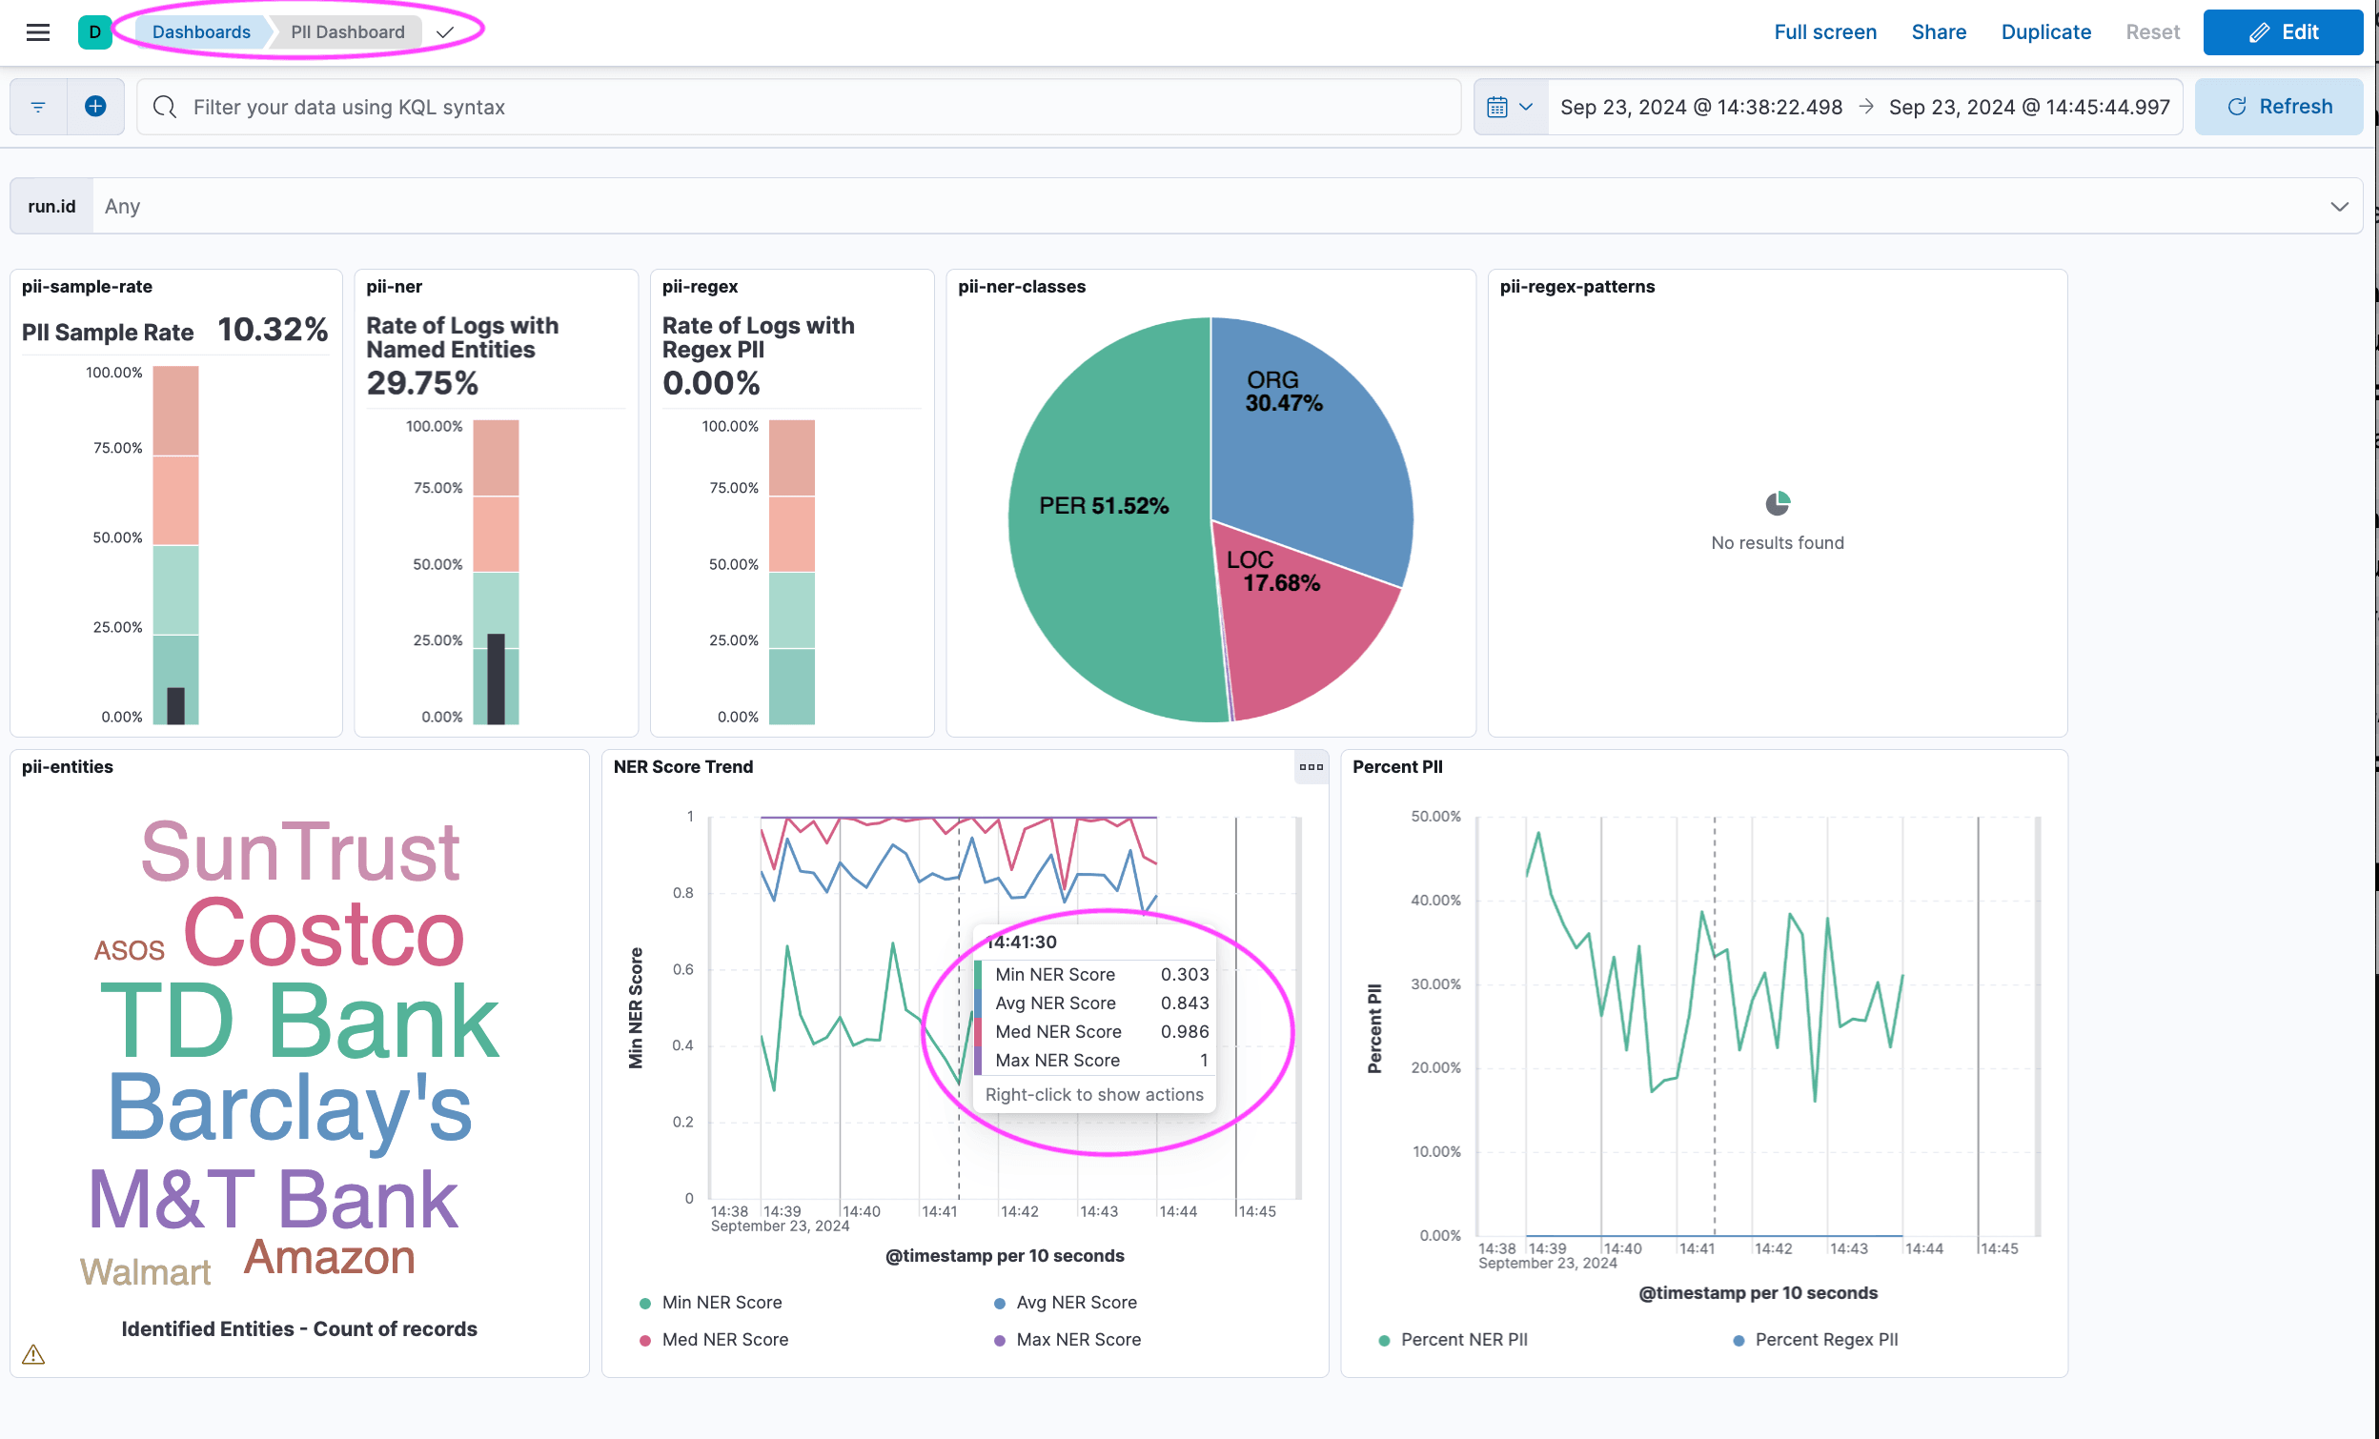Click inside the KQL query input field
This screenshot has width=2379, height=1439.
coord(676,107)
